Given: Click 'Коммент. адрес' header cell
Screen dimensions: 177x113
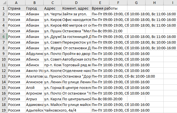Looking at the screenshot, I should pyautogui.click(x=76, y=8).
